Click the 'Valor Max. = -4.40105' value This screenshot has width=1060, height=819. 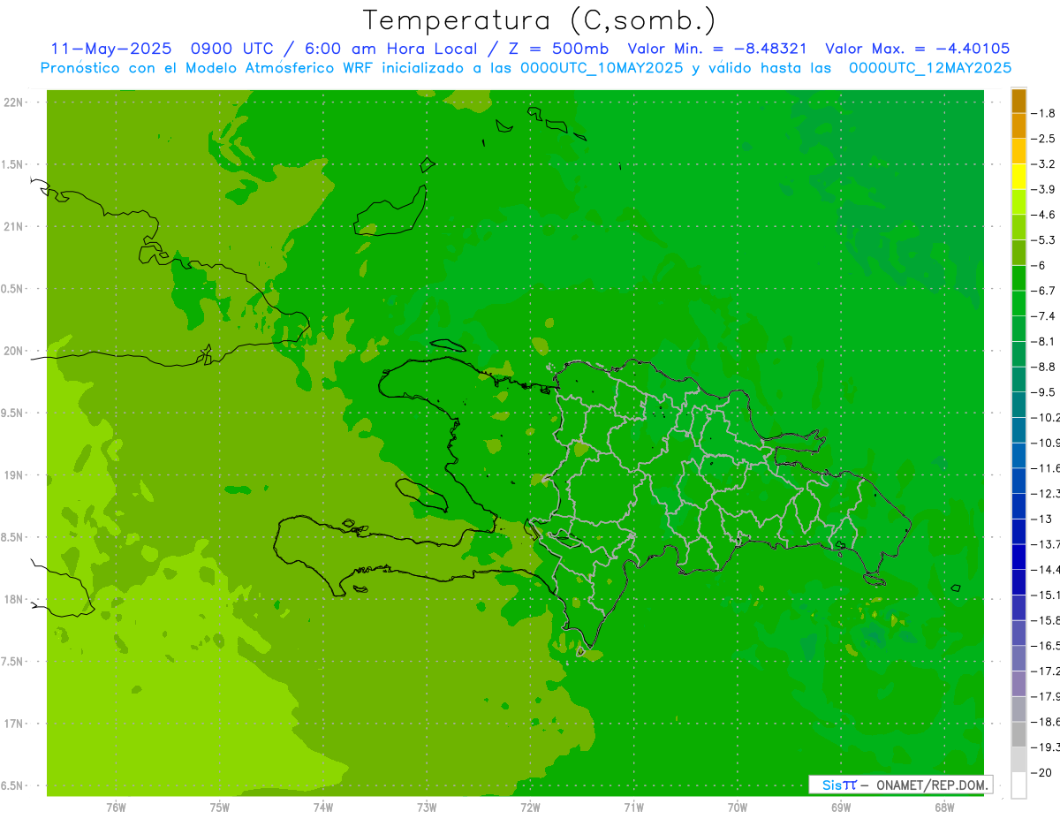[917, 49]
